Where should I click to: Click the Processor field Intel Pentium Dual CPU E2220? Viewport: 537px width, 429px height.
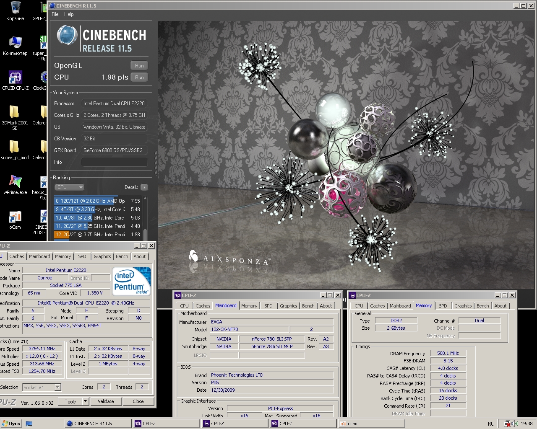click(114, 103)
